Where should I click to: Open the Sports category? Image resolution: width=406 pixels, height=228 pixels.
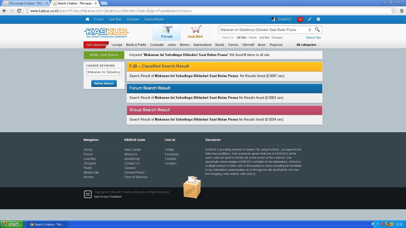pyautogui.click(x=220, y=45)
